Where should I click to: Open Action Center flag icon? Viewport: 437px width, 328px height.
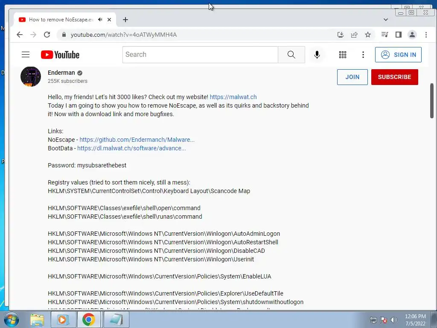[x=384, y=320]
